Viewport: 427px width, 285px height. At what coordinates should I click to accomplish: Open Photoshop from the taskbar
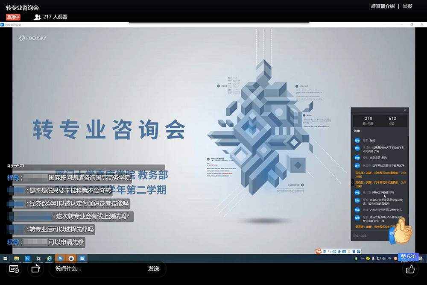[28, 259]
